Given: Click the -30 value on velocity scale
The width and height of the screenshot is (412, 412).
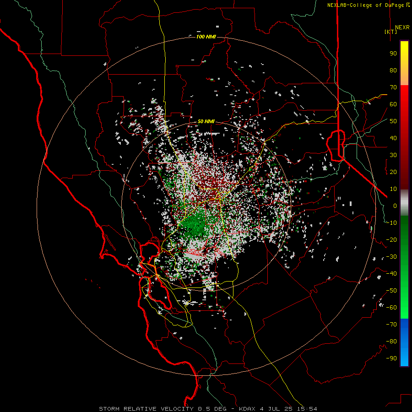Looking at the screenshot, I should click(391, 257).
